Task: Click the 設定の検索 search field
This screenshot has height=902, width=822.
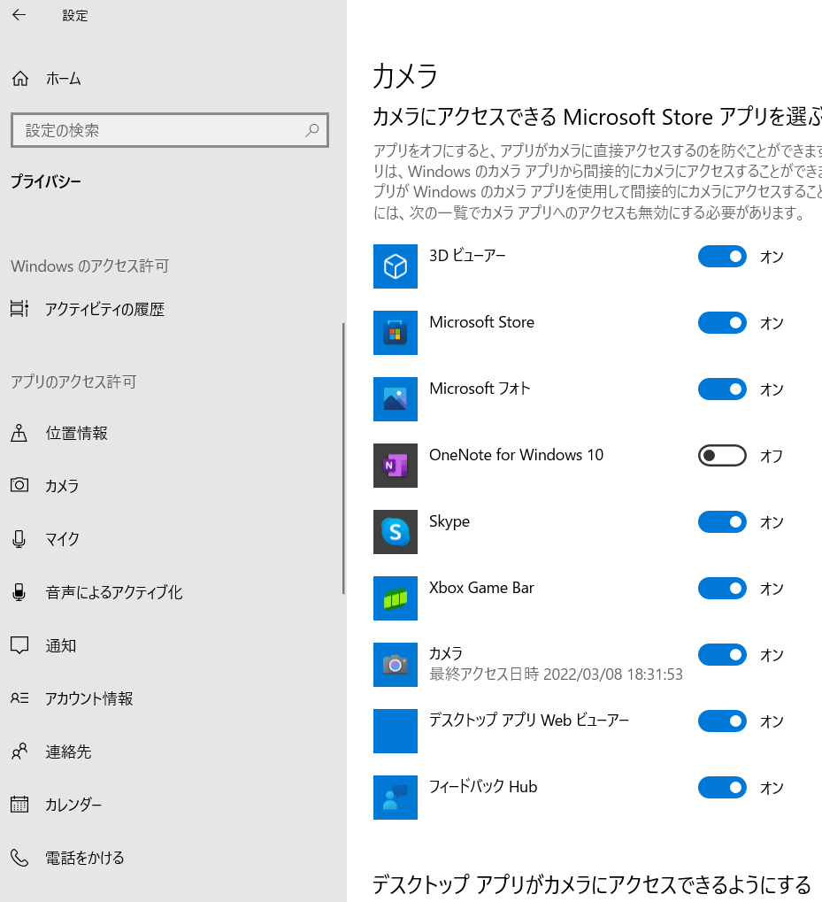Action: pos(170,130)
